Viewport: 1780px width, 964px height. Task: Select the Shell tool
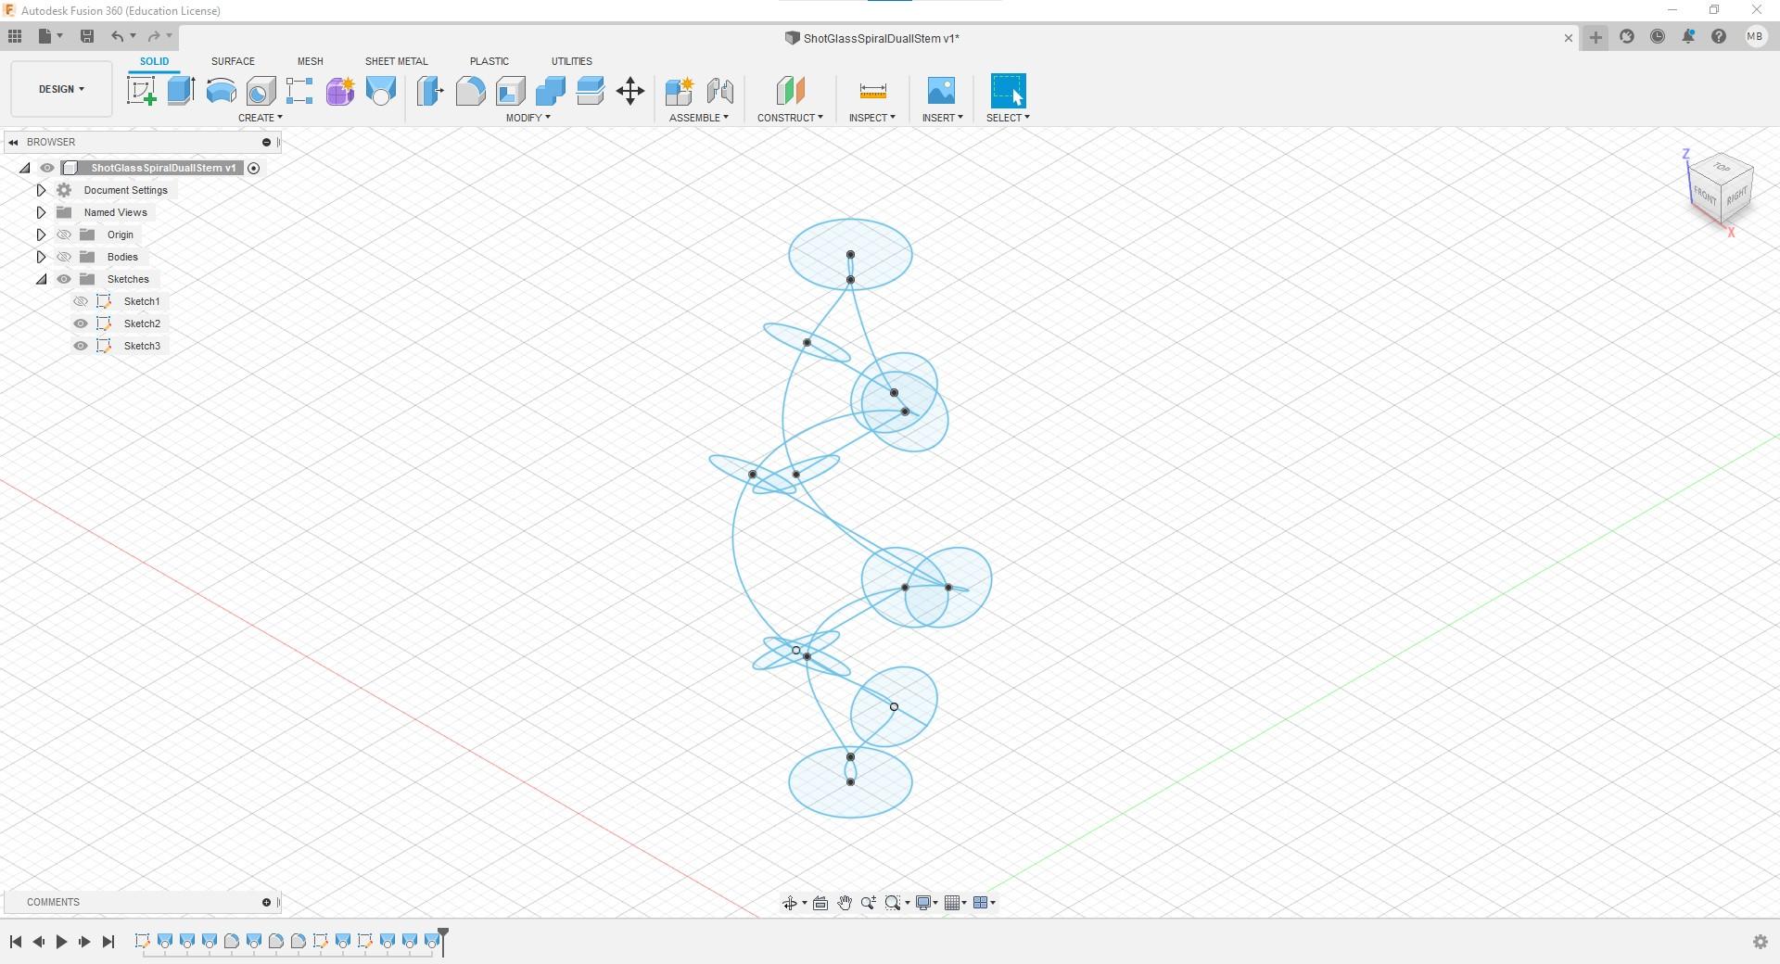click(x=510, y=91)
